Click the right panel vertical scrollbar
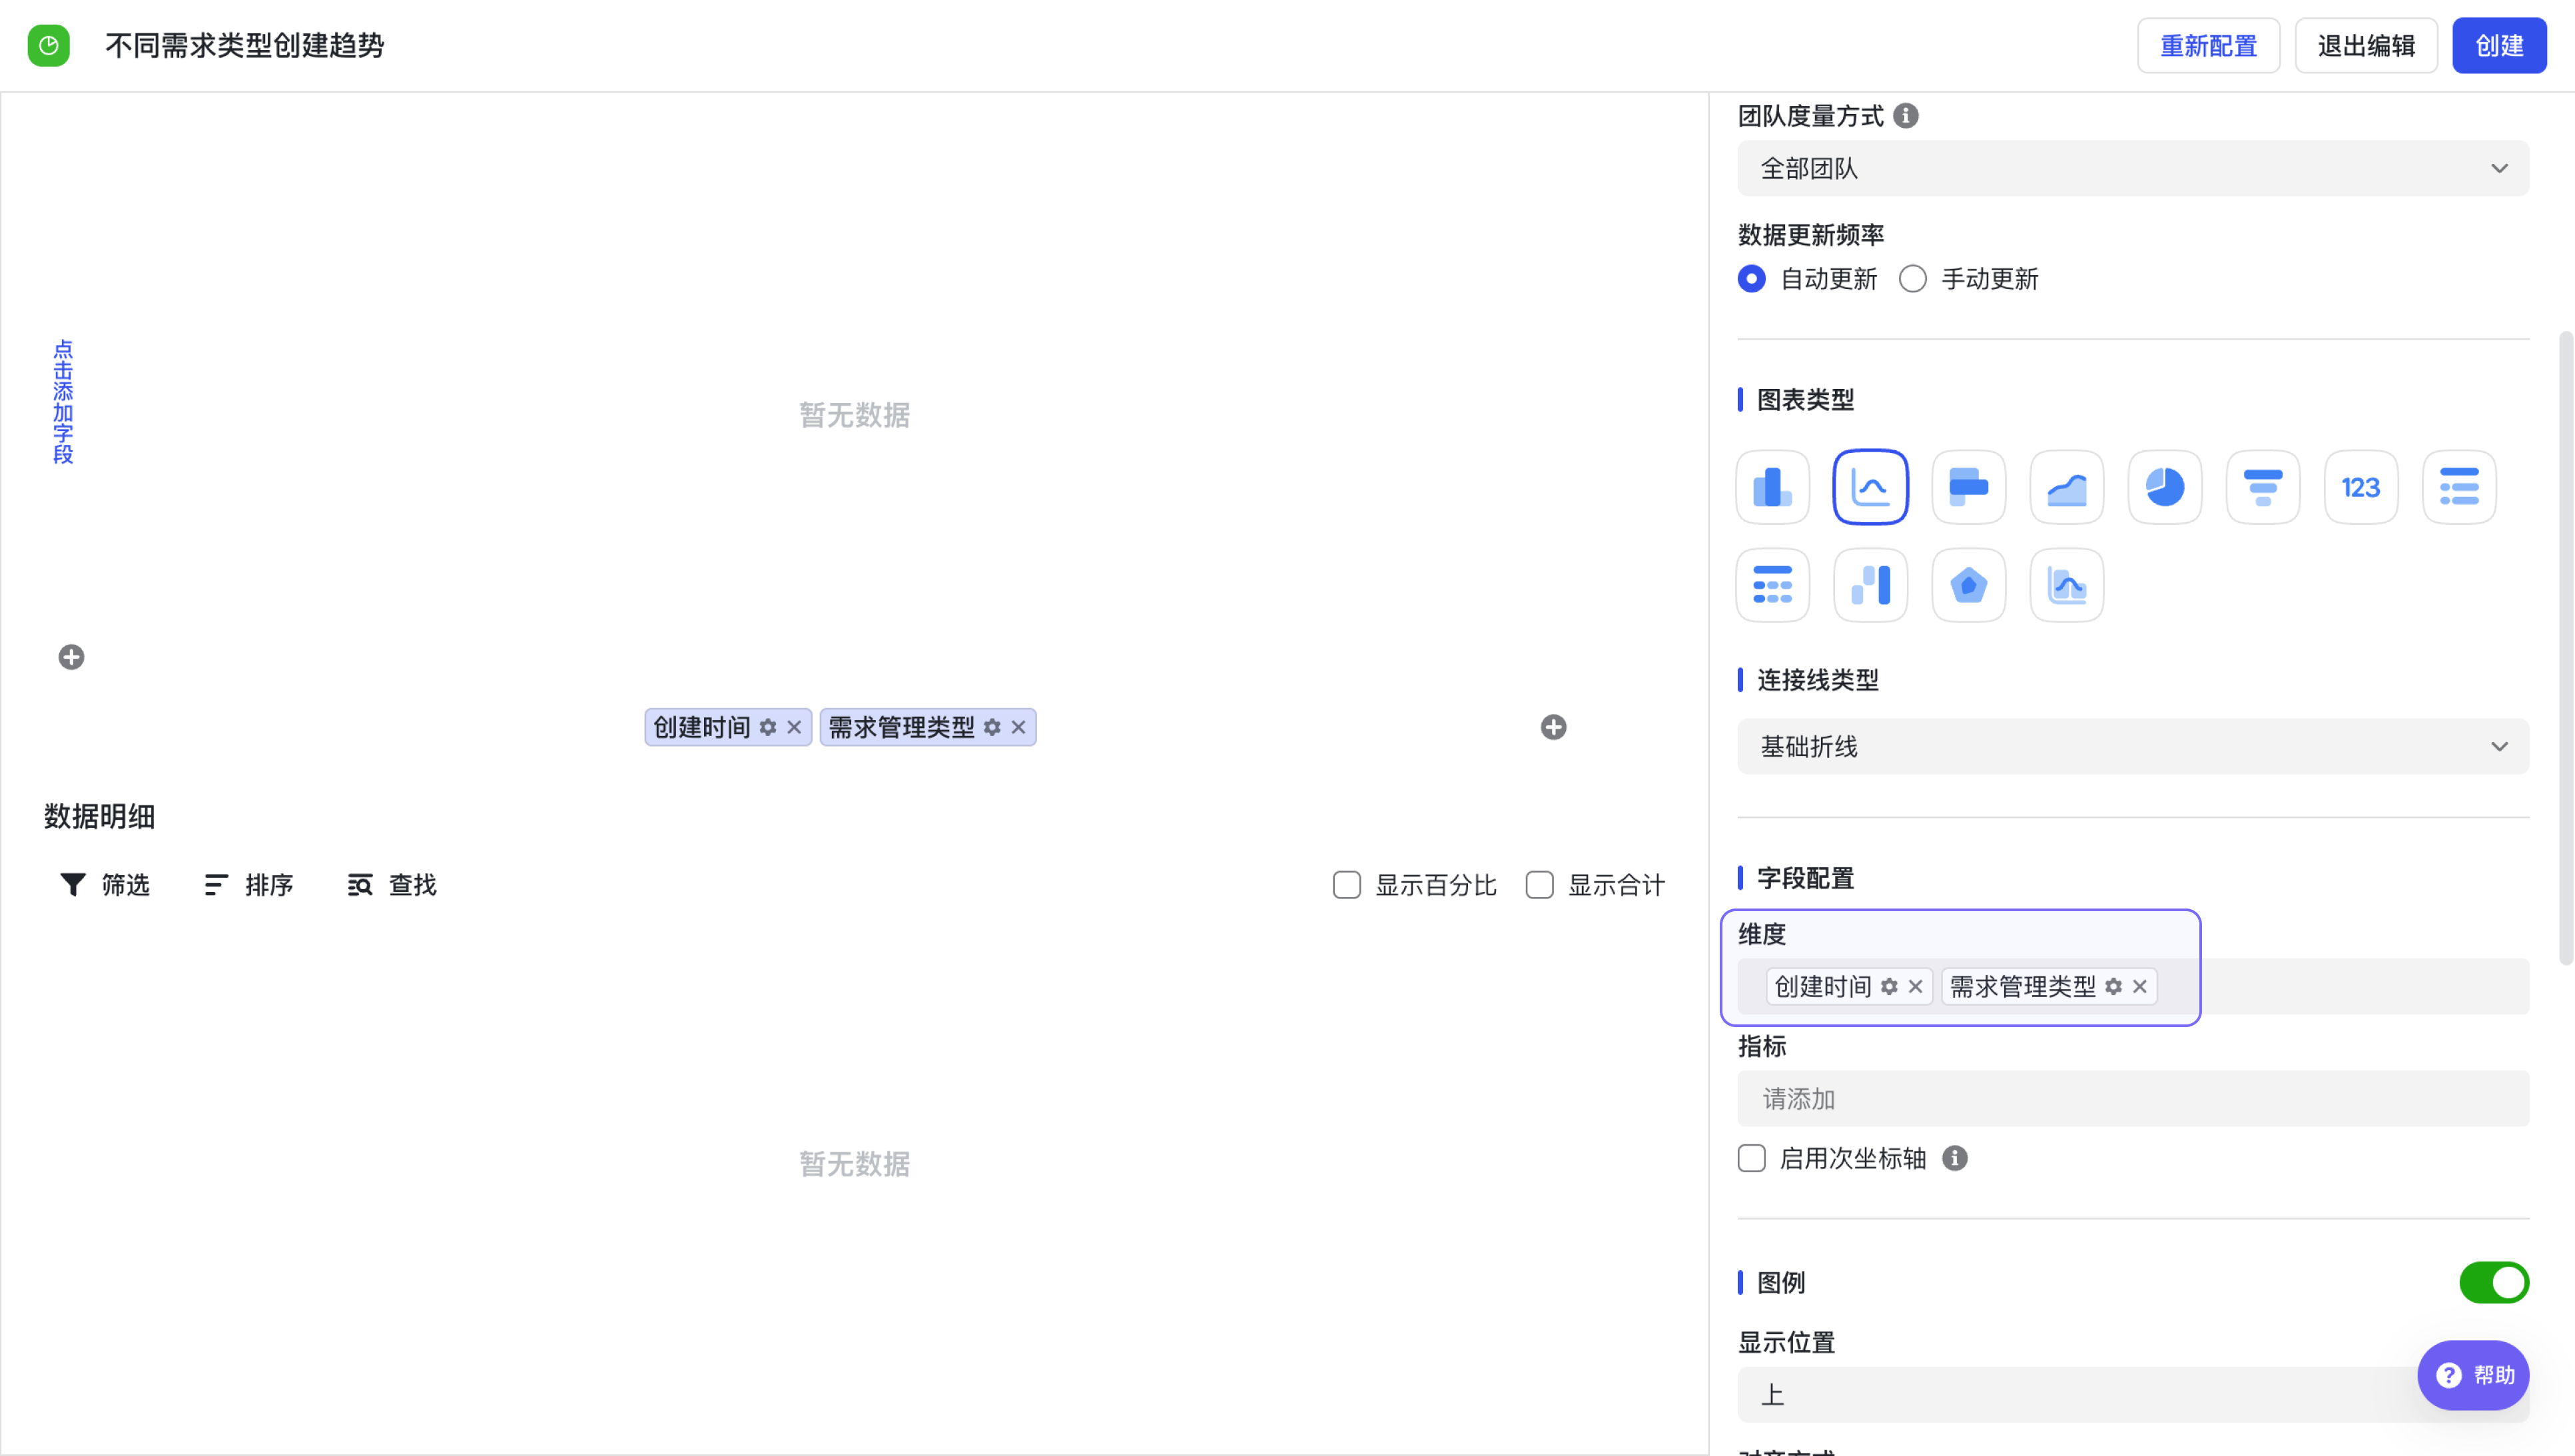This screenshot has height=1456, width=2575. click(2565, 648)
